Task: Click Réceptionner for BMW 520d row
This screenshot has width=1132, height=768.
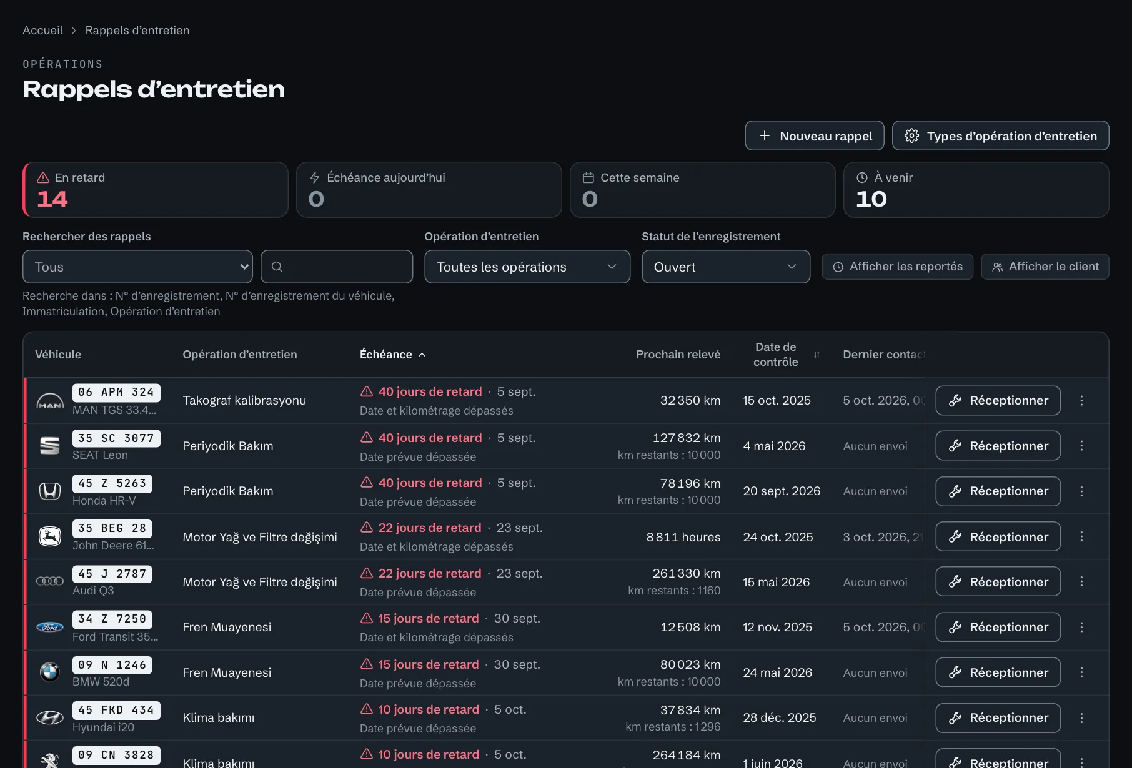Action: 998,672
